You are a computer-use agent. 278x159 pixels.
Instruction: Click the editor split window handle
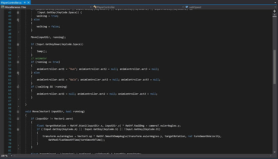coord(275,11)
